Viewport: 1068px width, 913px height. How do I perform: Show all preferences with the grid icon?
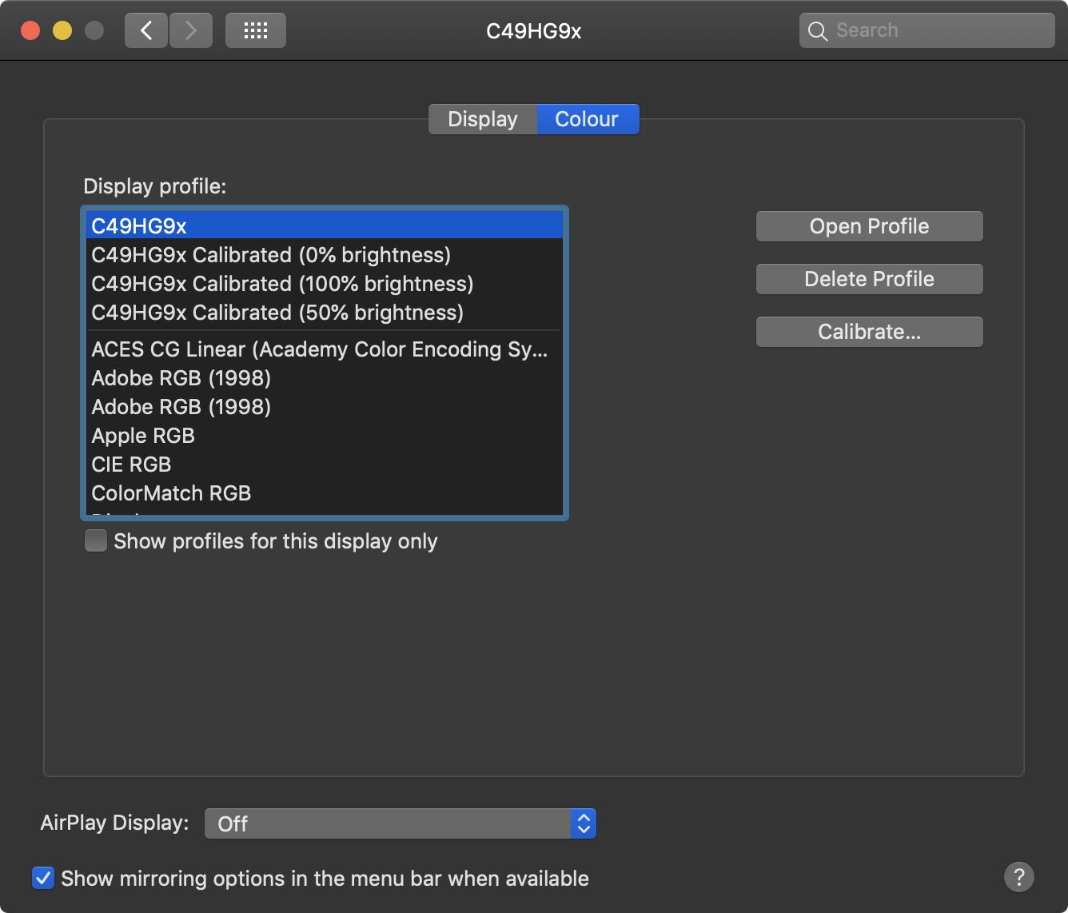[255, 31]
